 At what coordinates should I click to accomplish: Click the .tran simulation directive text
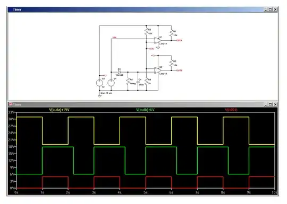[106, 93]
